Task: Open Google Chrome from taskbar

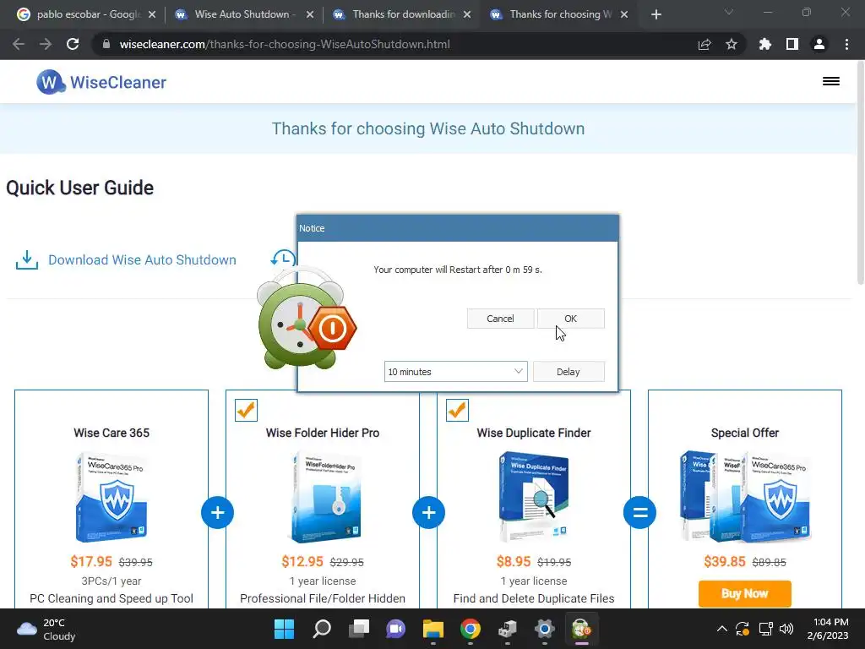Action: point(471,629)
